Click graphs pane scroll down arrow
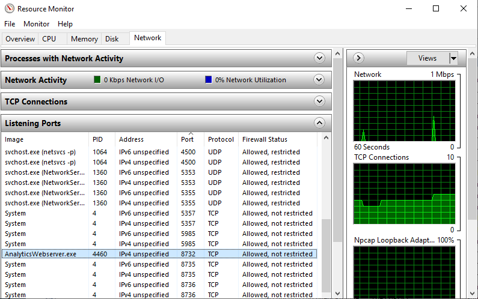 pos(472,294)
